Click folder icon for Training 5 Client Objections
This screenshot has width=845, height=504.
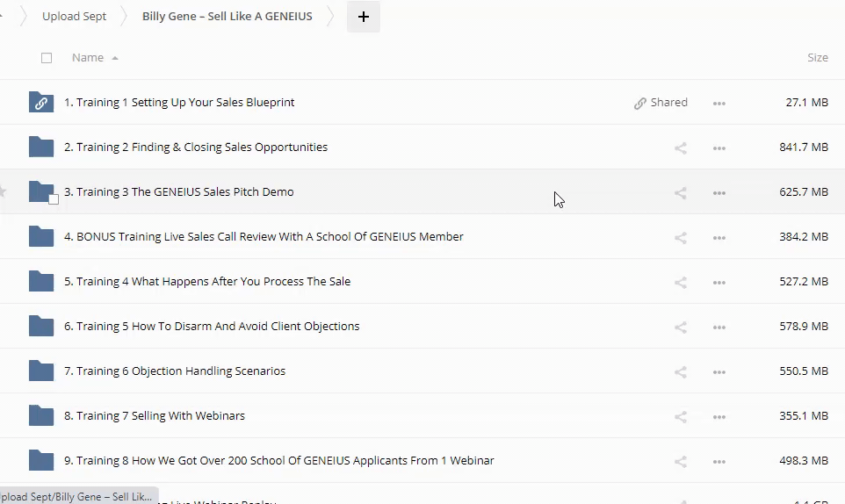[x=41, y=327]
